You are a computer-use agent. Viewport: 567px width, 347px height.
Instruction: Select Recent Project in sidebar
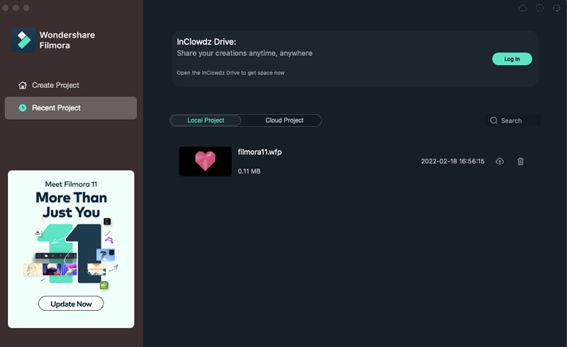pos(71,108)
